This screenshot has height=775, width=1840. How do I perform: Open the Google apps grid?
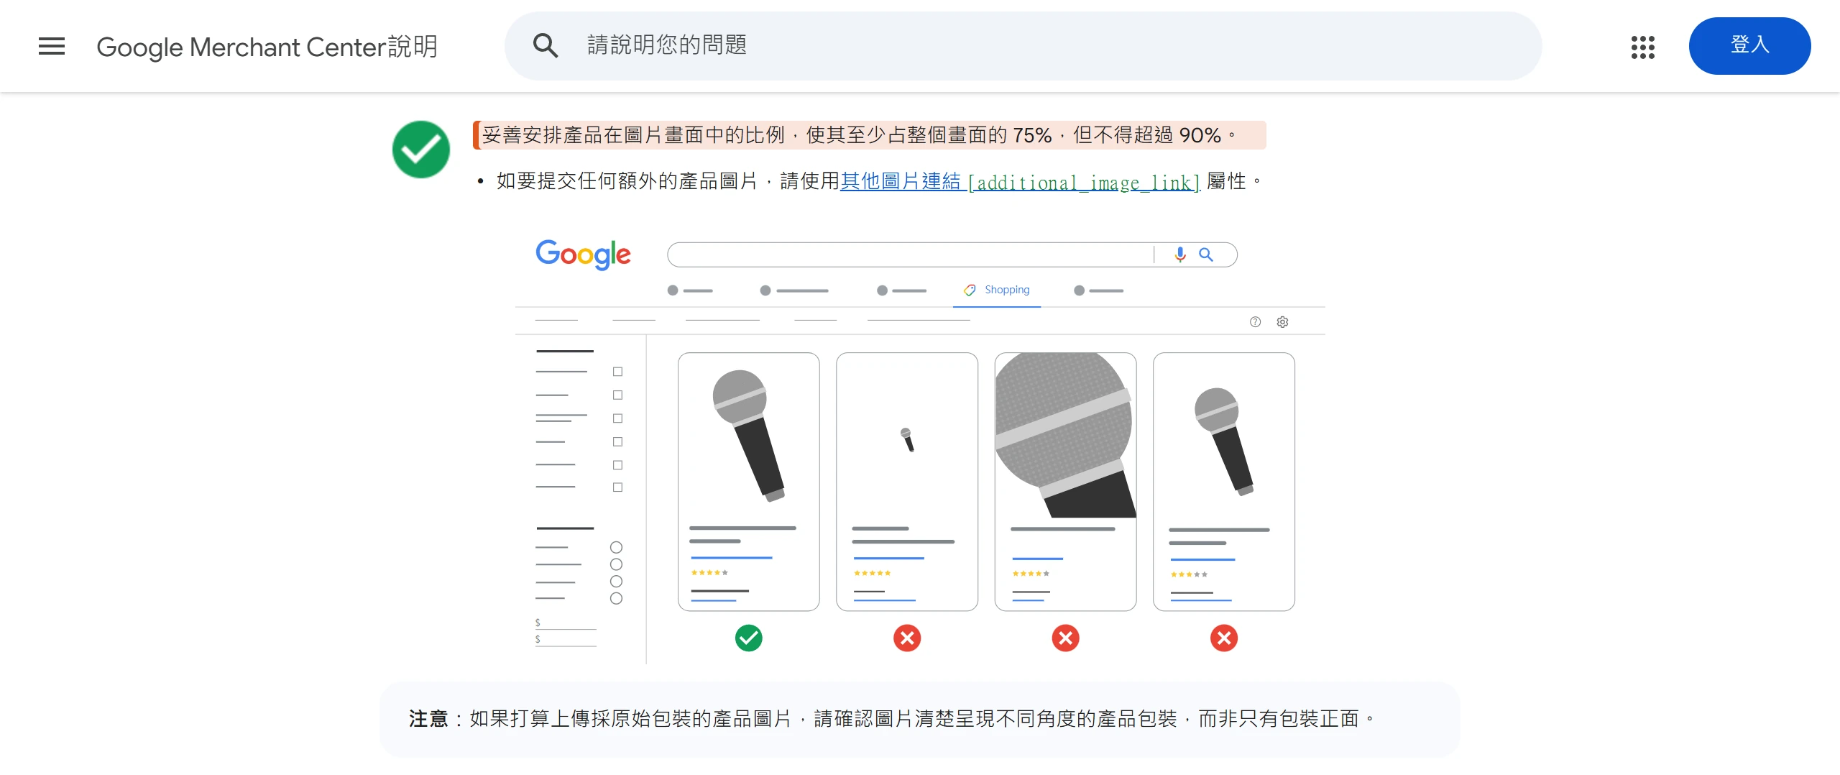1643,47
